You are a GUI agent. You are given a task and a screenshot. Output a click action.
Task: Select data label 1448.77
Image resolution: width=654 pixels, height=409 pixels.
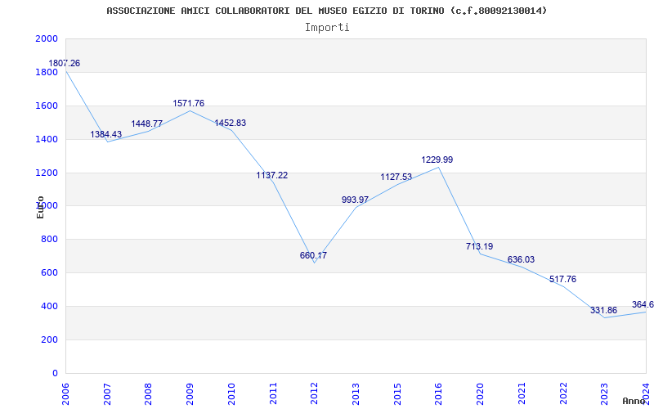coord(147,124)
